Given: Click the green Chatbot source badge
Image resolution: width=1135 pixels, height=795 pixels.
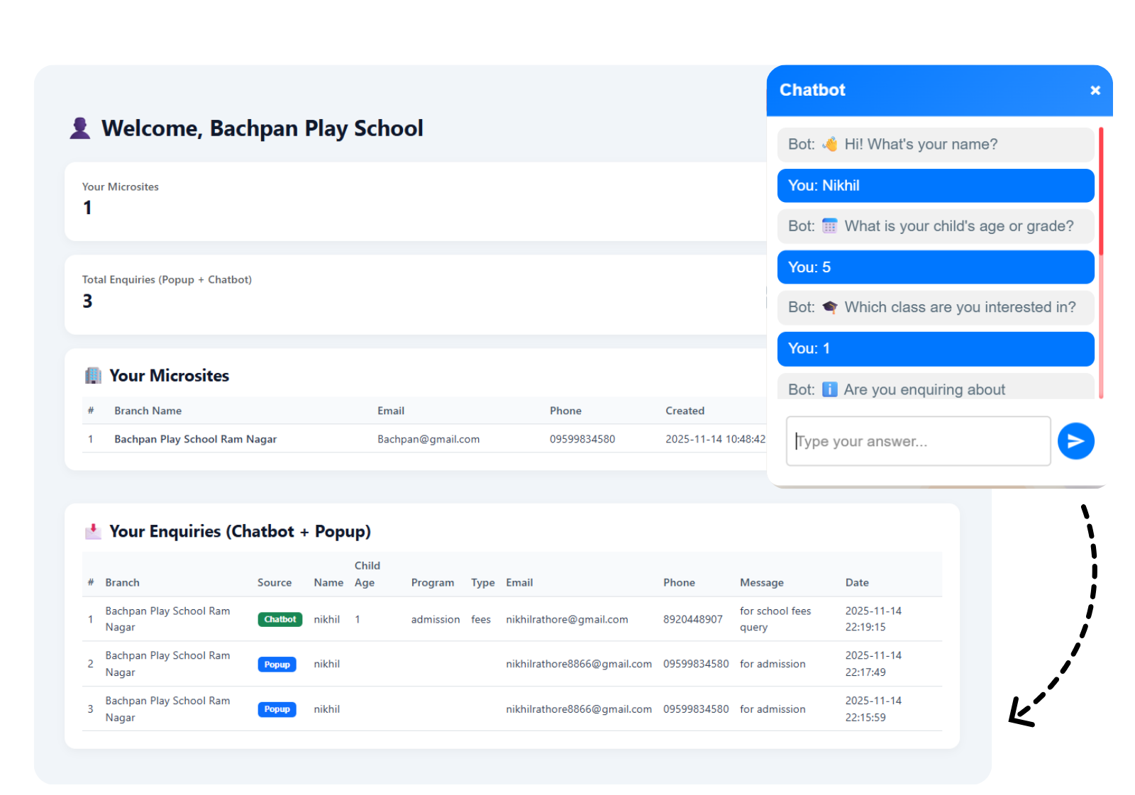Looking at the screenshot, I should [x=279, y=619].
